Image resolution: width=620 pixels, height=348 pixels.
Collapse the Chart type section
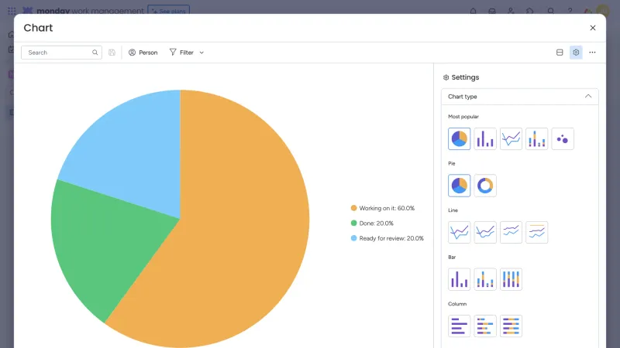tap(588, 96)
